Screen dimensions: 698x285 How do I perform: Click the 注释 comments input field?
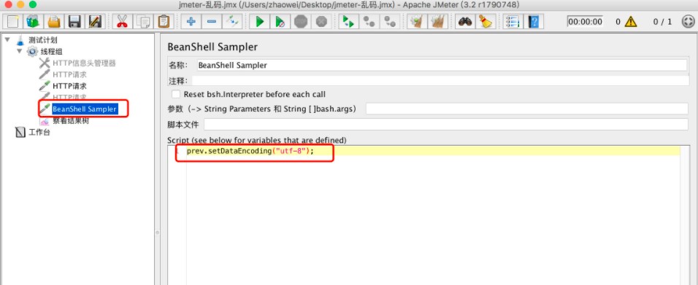tap(440, 80)
